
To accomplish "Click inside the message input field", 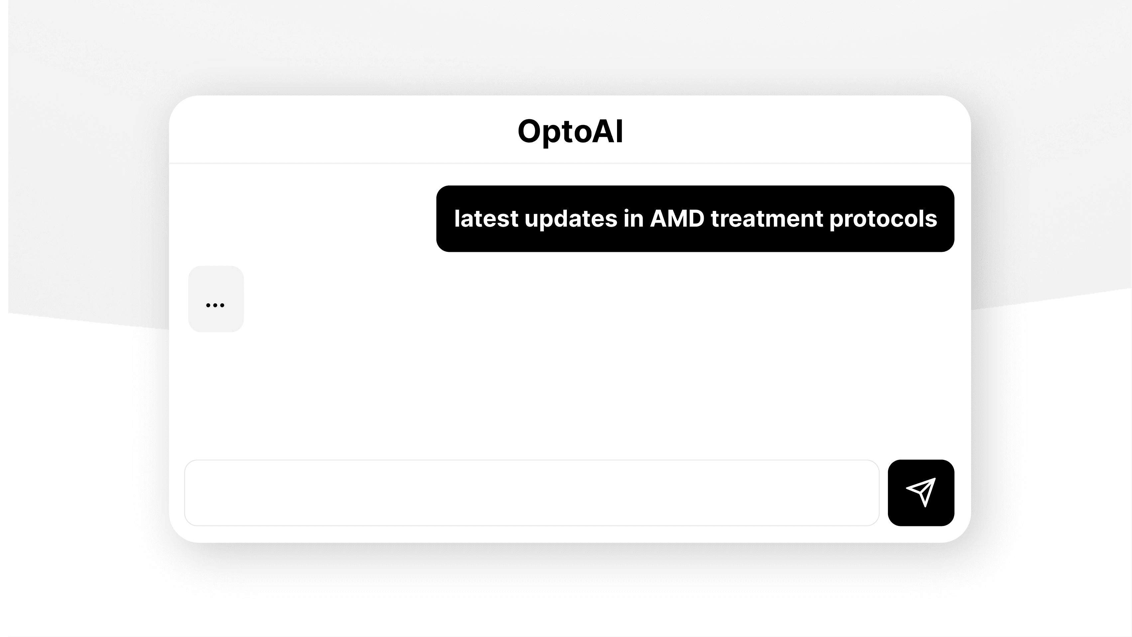I will click(x=527, y=492).
